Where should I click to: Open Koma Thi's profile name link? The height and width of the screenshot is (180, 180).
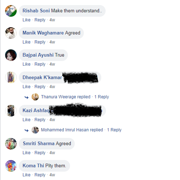pos(33,165)
